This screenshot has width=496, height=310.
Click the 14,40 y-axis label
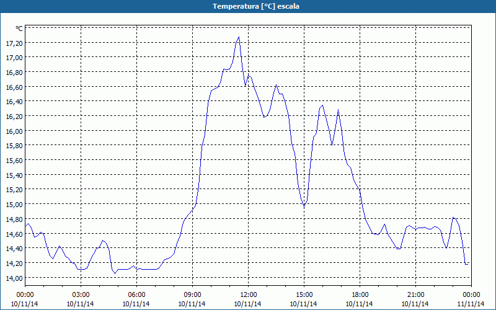14,249
